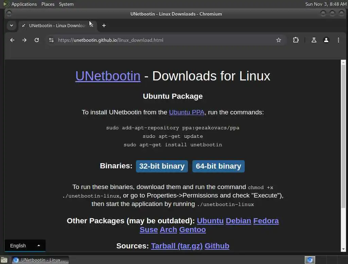
Task: Expand the tab search dropdown
Action: (12, 25)
